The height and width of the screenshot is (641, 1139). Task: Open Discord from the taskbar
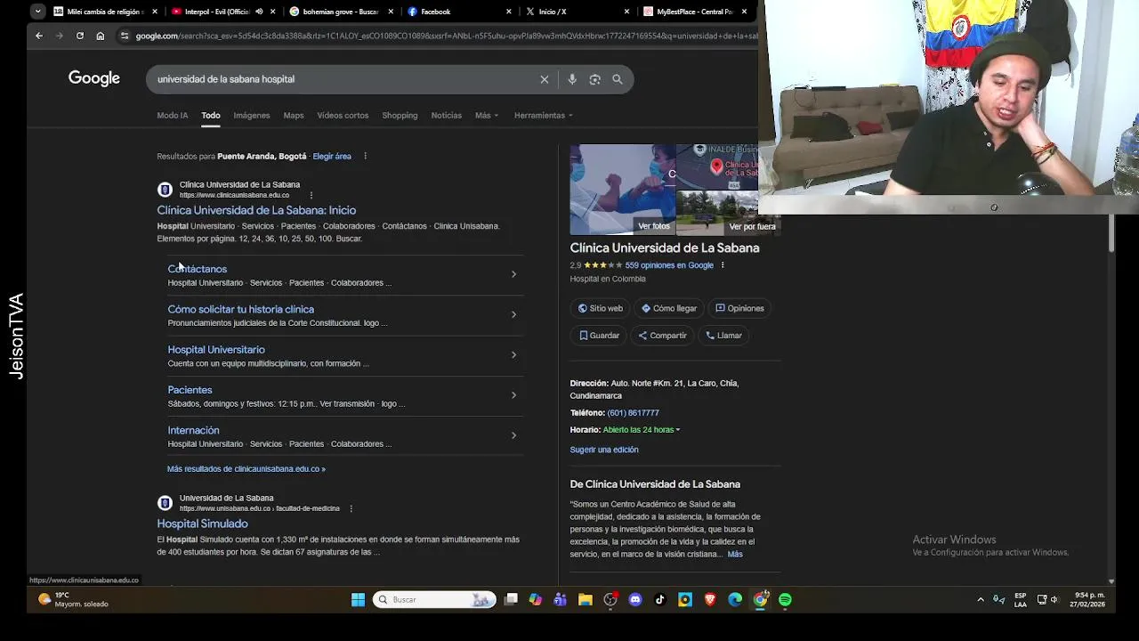635,600
